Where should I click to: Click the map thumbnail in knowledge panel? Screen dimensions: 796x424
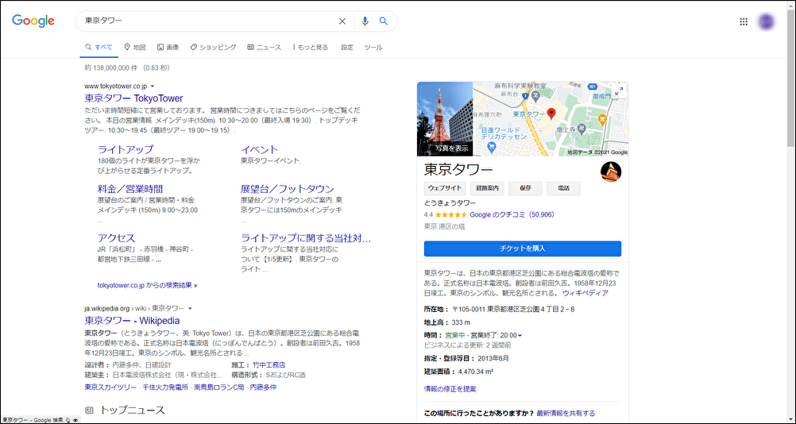coord(551,118)
